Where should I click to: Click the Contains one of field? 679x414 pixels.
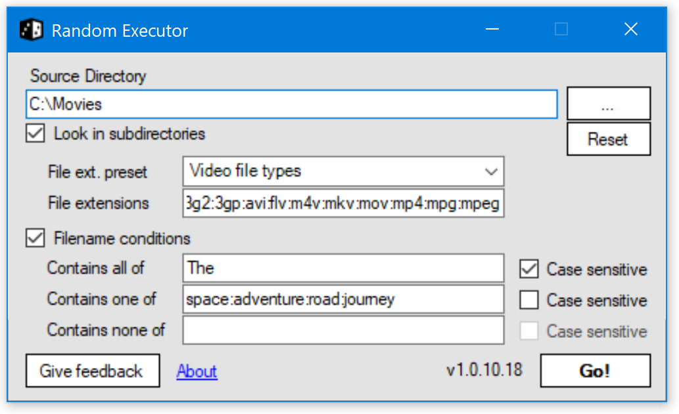tap(343, 299)
